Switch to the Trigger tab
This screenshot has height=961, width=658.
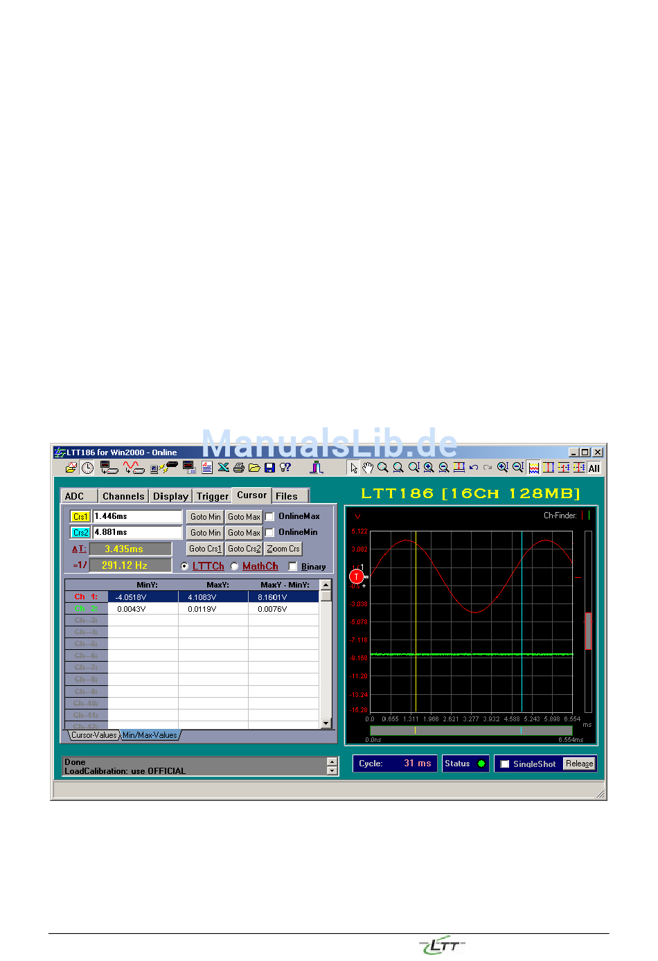pyautogui.click(x=212, y=496)
